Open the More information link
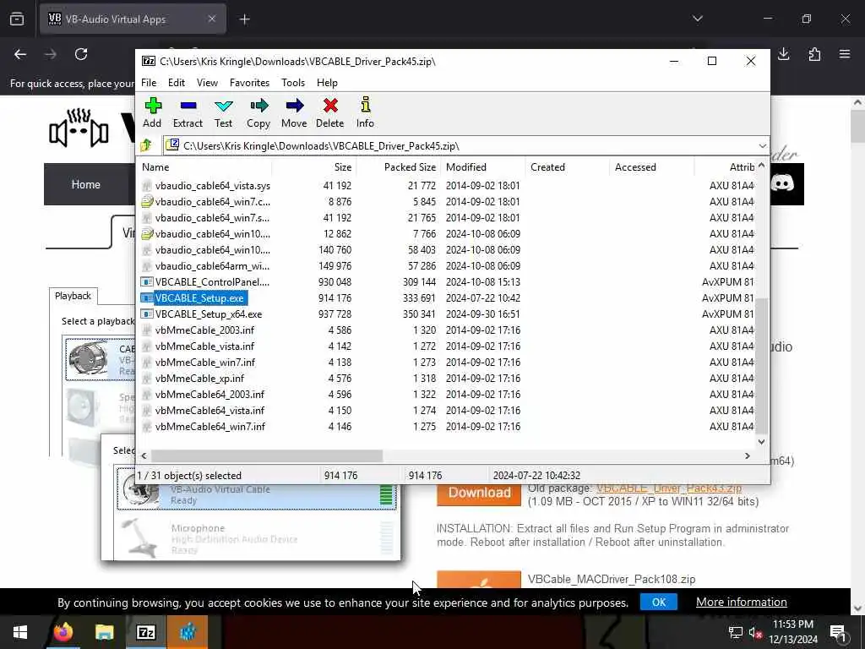Screen dimensions: 865x649 pyautogui.click(x=742, y=602)
